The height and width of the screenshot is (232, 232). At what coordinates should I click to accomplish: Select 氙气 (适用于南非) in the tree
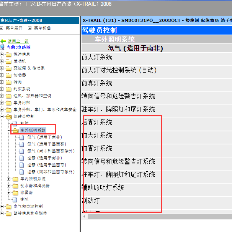click(44, 137)
